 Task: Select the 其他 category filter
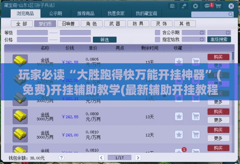tap(185, 24)
